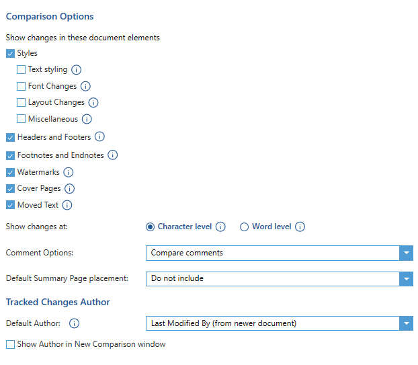This screenshot has width=418, height=365.
Task: Open the Comment Options dropdown
Action: [x=279, y=253]
